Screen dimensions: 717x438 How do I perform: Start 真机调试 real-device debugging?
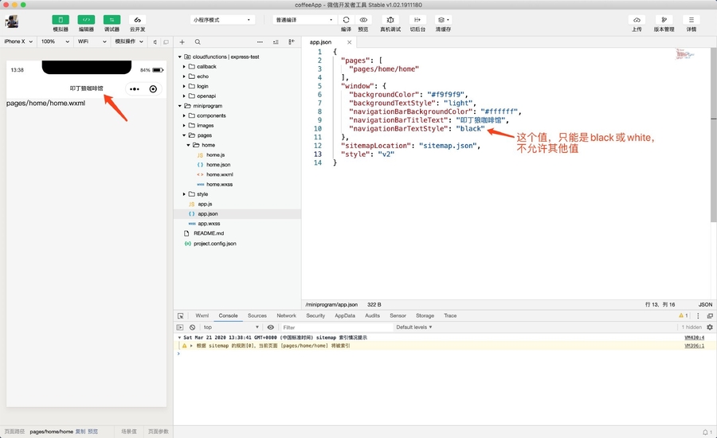(390, 20)
